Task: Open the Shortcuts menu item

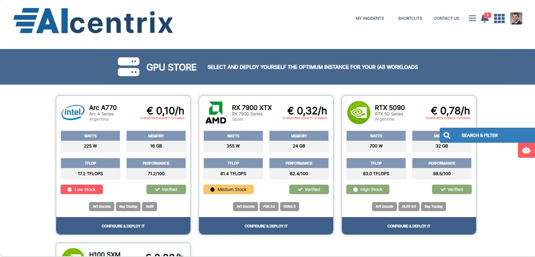Action: pyautogui.click(x=410, y=19)
